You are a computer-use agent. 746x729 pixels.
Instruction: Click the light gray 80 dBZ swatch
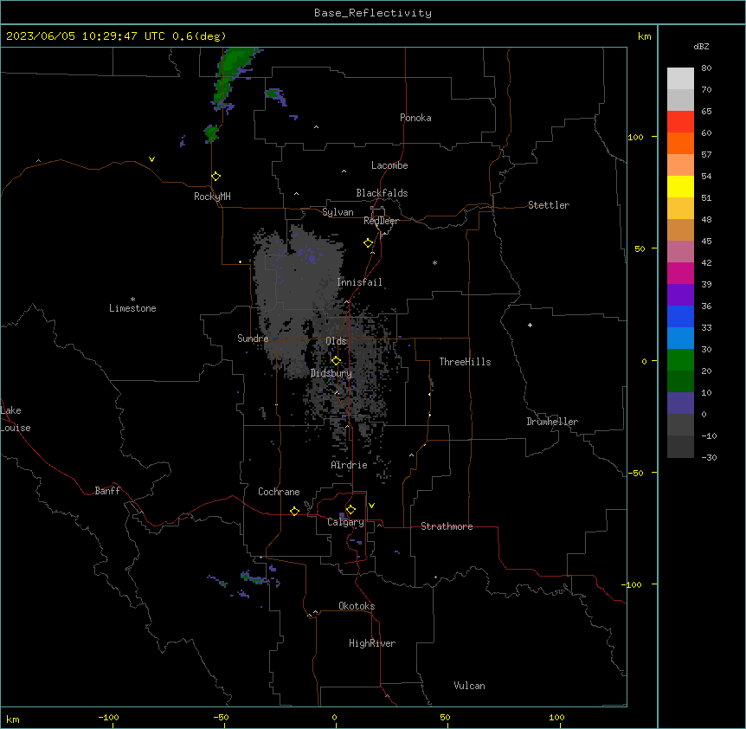[680, 79]
